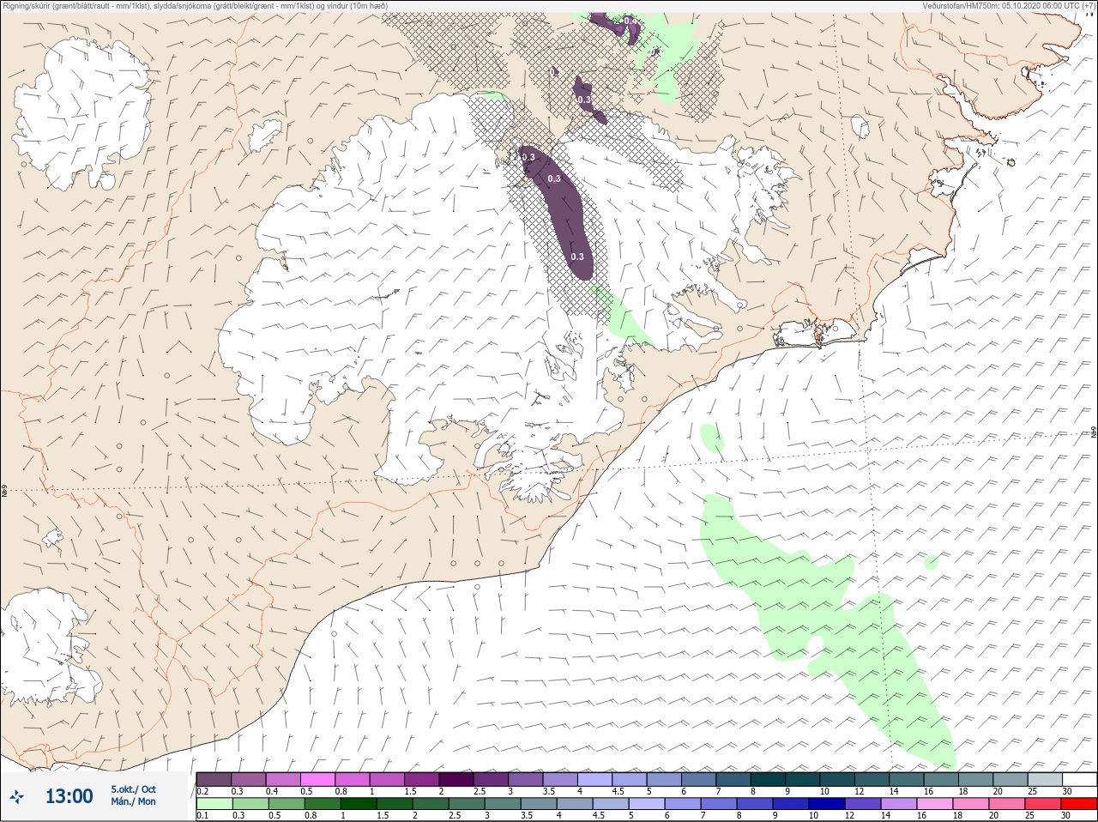Viewport: 1098px width, 822px height.
Task: Click the 'Veðurstofan/HM750m: 05.10.2020 06:00 UTC' header
Action: 1008,6
